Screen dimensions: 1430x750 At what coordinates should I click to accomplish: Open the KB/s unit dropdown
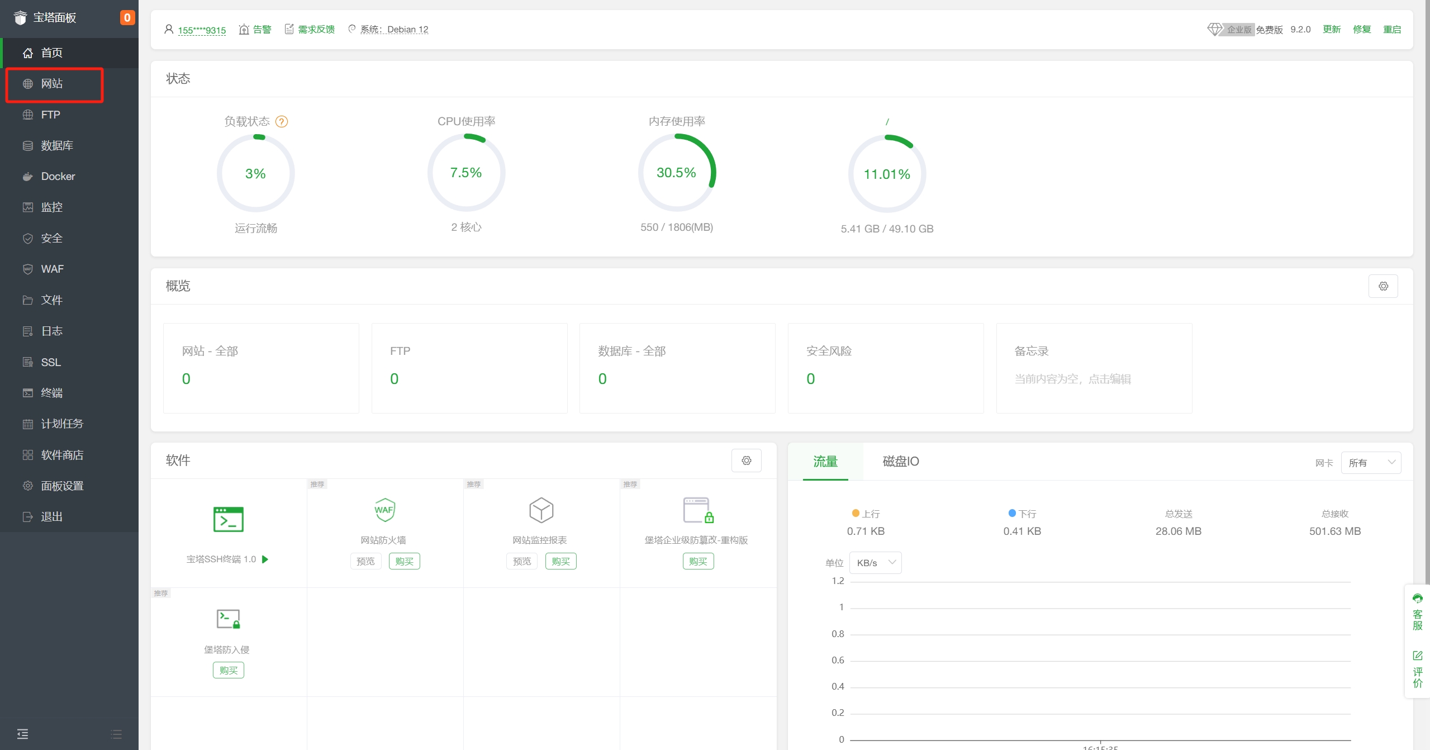tap(875, 563)
